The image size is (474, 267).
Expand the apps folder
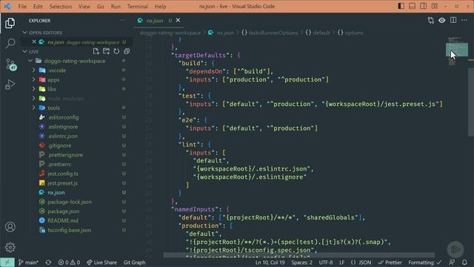point(33,79)
